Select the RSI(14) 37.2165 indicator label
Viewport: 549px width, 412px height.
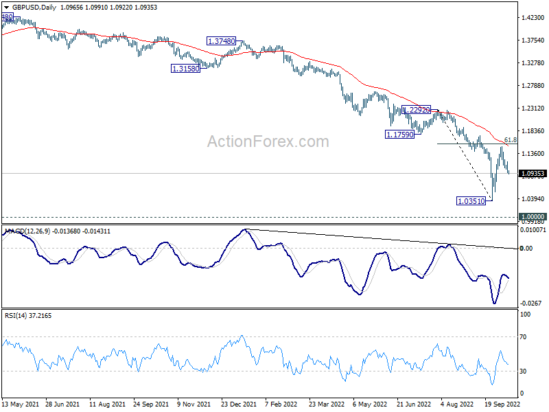tap(28, 316)
